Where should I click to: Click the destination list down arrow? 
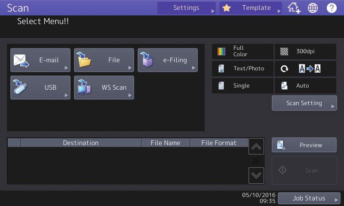(256, 176)
